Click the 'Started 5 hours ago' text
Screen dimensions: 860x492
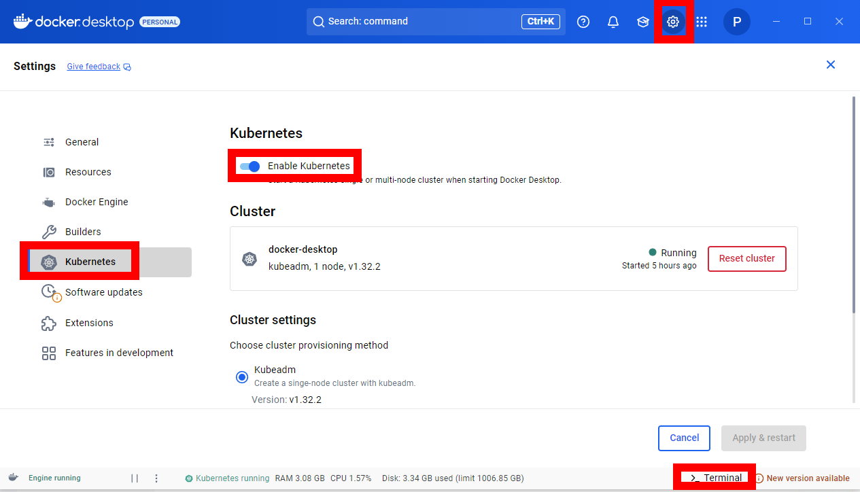[659, 266]
